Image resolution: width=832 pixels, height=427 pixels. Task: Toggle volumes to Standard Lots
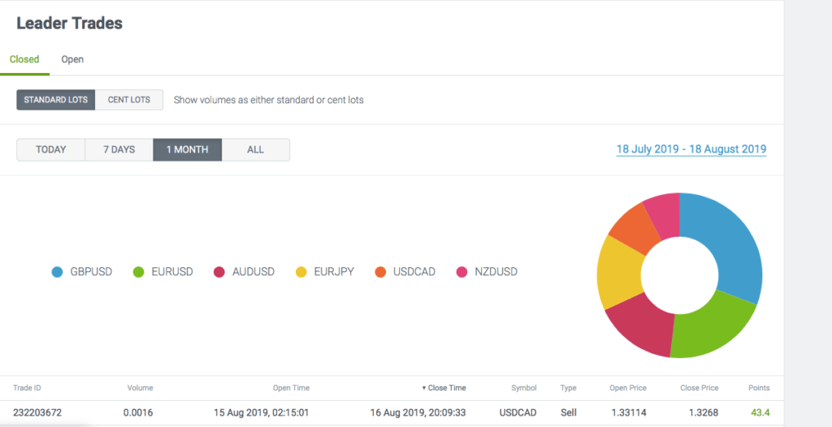coord(55,100)
